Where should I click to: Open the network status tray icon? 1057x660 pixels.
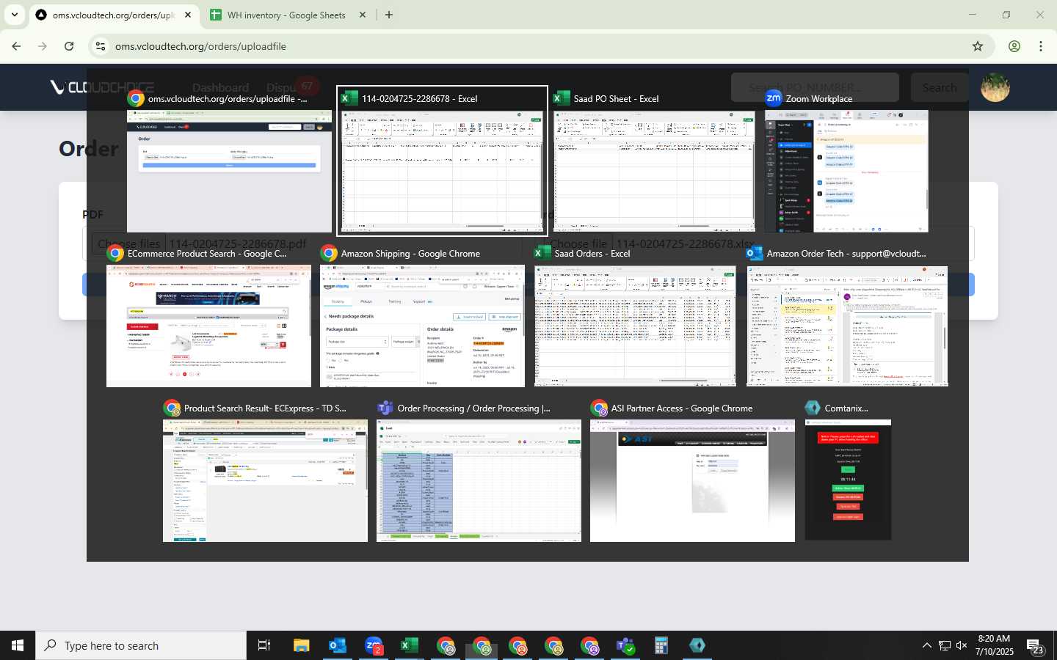click(945, 645)
